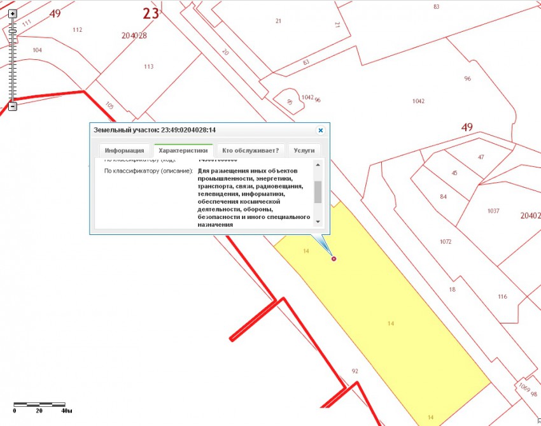Click the popup scrollbar thumb
Viewport: 541px width, 426px height.
[x=318, y=191]
